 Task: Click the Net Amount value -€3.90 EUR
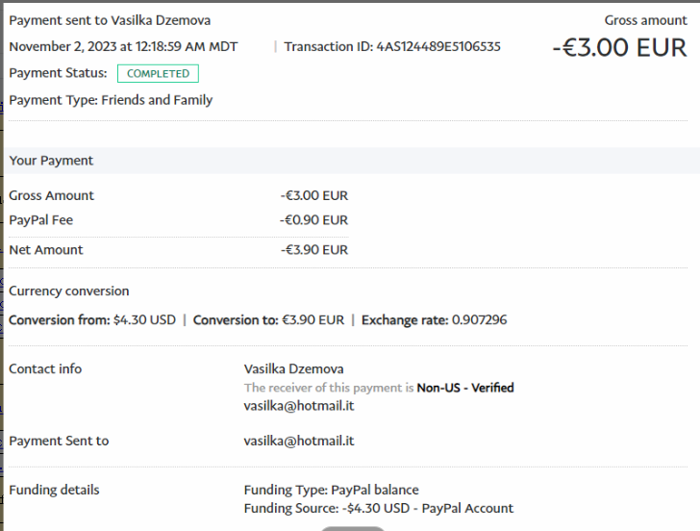pos(313,250)
